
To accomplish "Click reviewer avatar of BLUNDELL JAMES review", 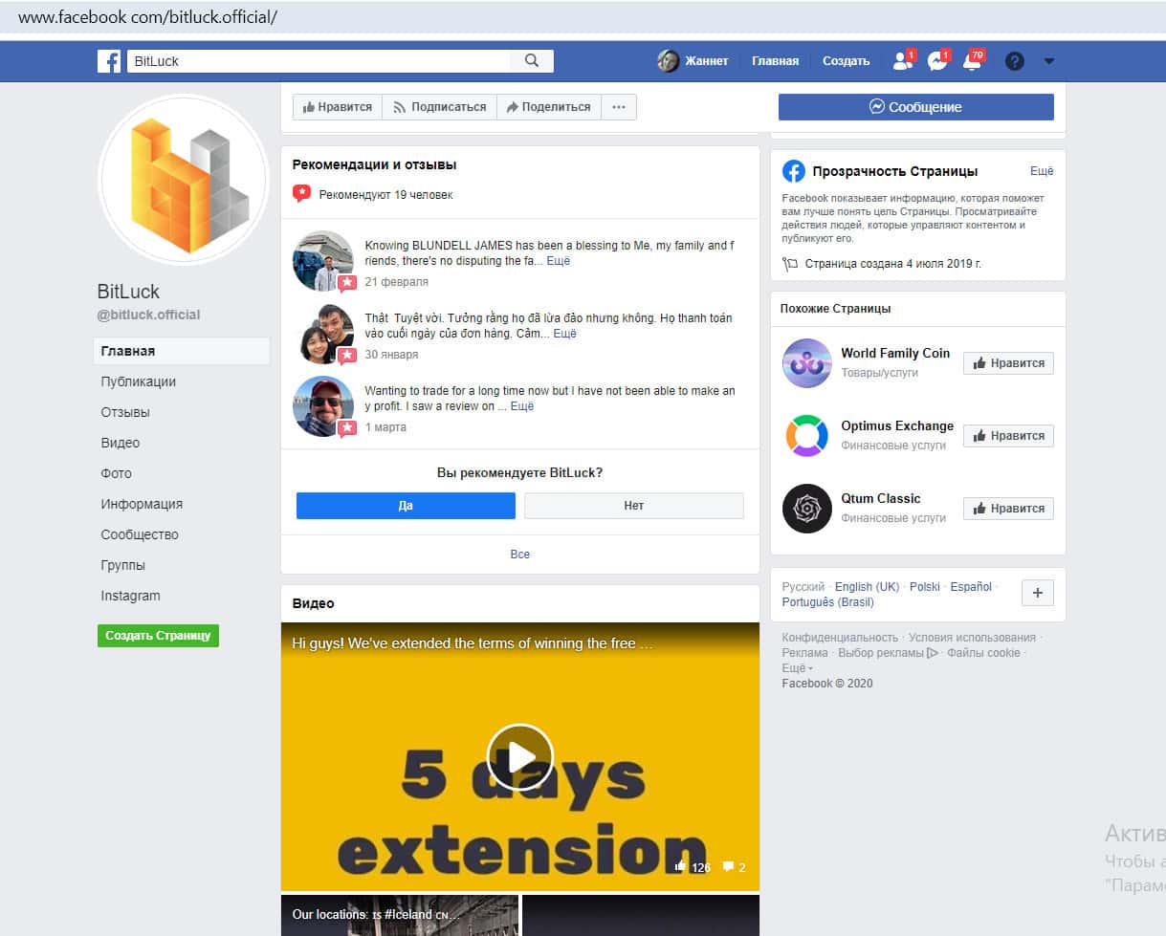I will click(x=323, y=261).
